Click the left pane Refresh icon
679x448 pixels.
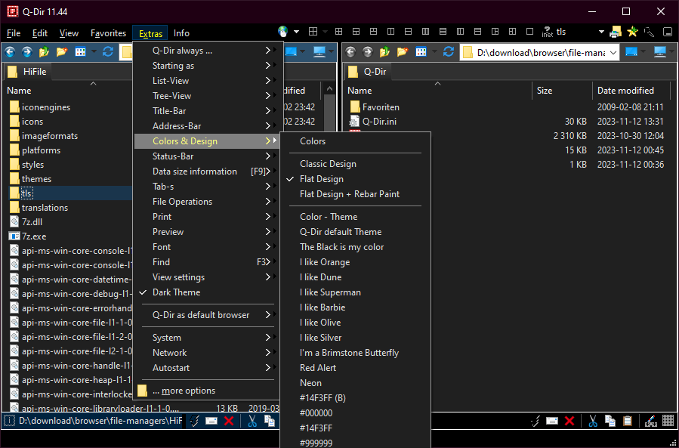pyautogui.click(x=108, y=51)
